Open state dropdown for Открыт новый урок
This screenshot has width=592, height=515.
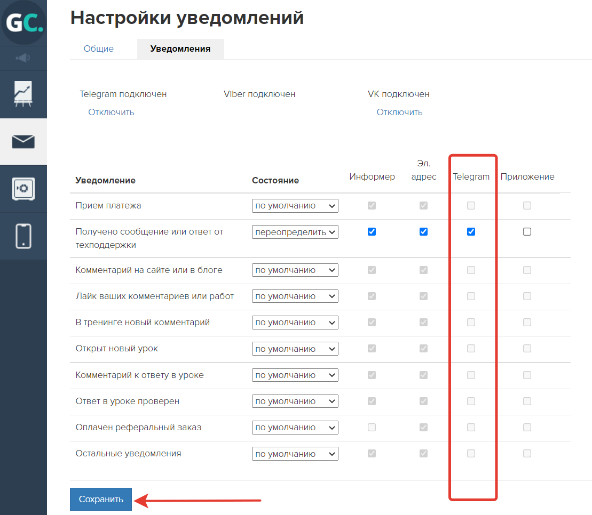point(295,349)
